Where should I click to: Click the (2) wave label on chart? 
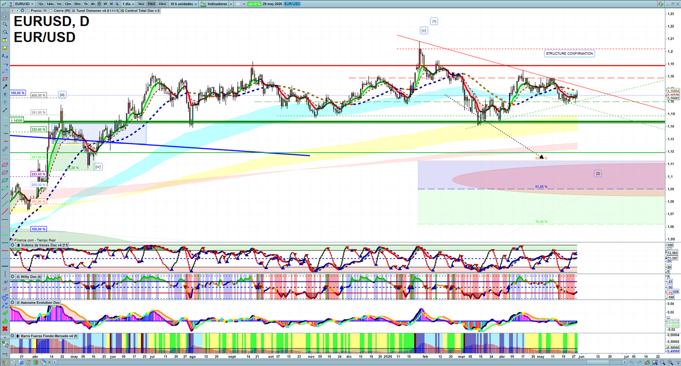point(598,173)
